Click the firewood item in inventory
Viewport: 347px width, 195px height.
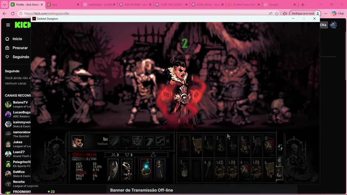point(184,146)
